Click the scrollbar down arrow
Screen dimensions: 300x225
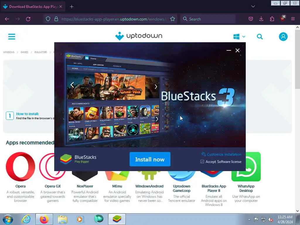tap(297, 211)
